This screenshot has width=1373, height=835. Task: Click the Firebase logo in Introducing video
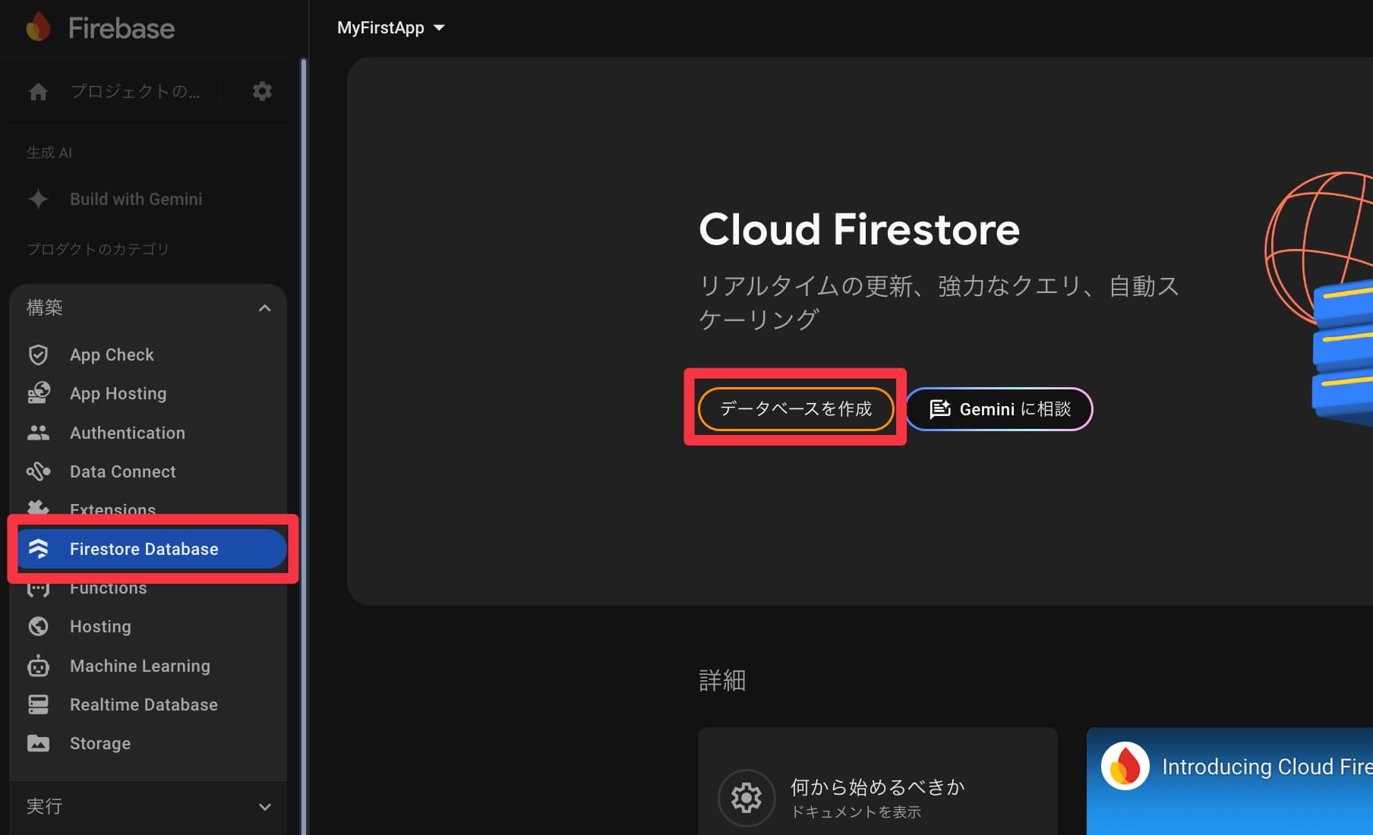point(1125,766)
